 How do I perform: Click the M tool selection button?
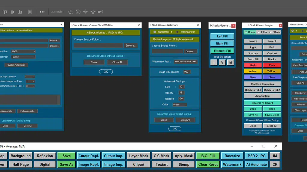click(231, 63)
